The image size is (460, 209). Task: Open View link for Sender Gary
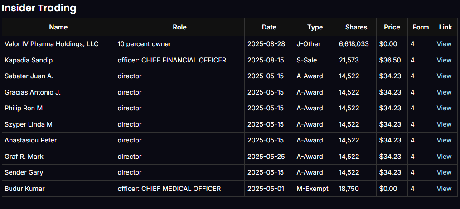coord(444,172)
